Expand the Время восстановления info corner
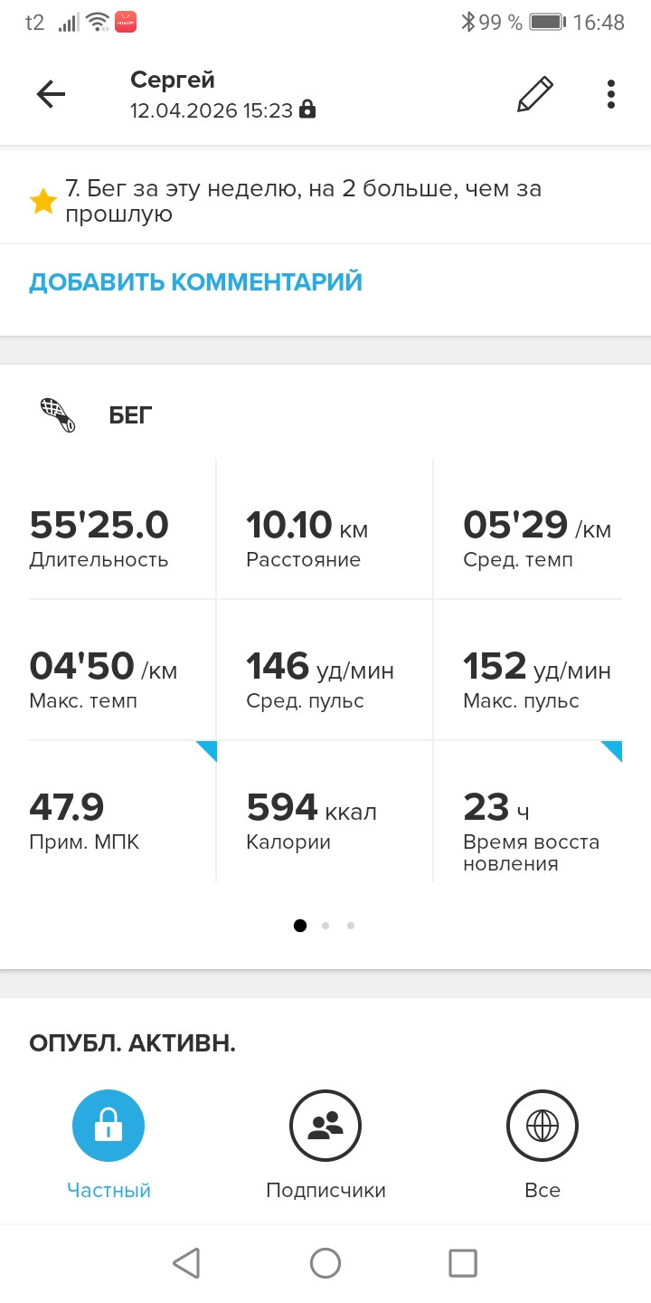This screenshot has width=651, height=1303. pos(611,751)
